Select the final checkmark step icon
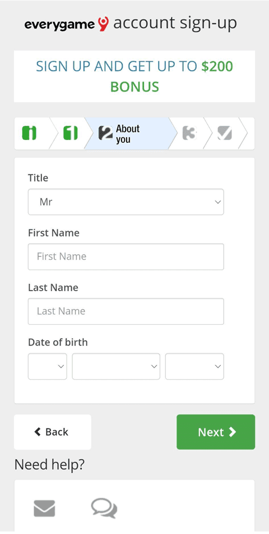Image resolution: width=269 pixels, height=534 pixels. tap(225, 133)
